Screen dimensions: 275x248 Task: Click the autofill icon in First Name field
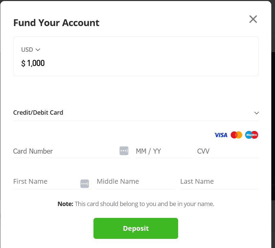coord(85,184)
